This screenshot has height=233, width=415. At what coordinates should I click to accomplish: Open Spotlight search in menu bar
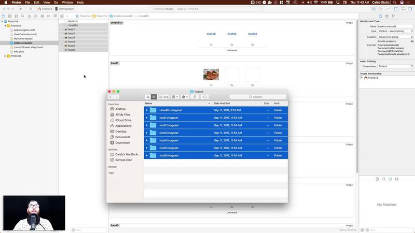coord(395,3)
